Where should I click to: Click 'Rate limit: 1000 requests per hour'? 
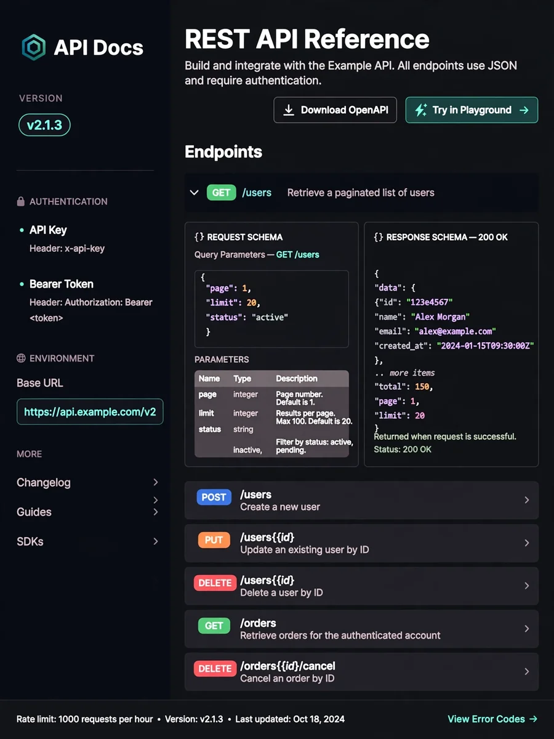[x=85, y=719]
